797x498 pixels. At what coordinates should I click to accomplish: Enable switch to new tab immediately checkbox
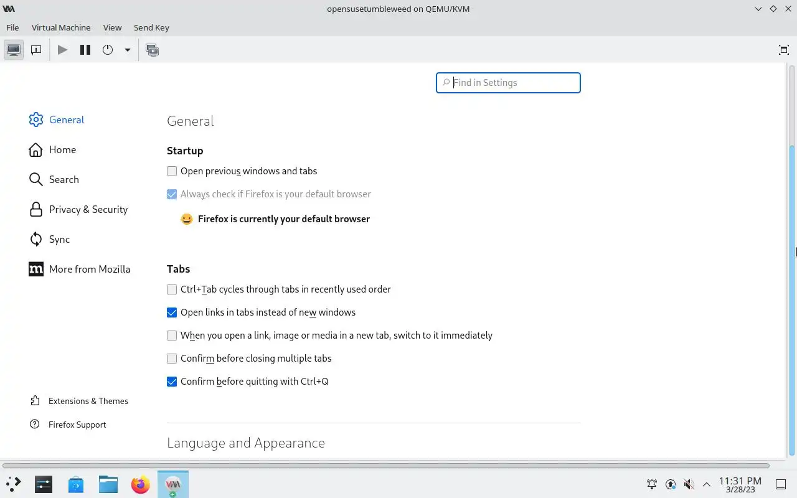pyautogui.click(x=172, y=336)
